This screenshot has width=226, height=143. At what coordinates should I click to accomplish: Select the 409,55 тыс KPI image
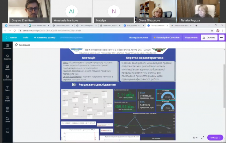[x=125, y=107]
